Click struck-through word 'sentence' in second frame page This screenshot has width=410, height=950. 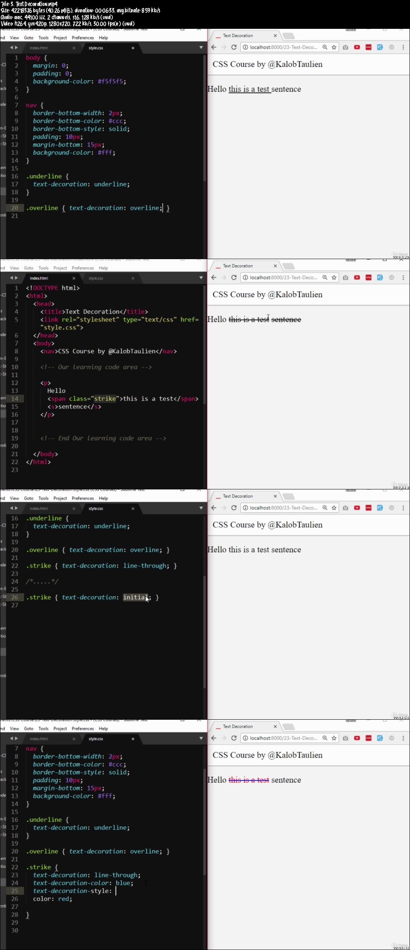(x=286, y=320)
